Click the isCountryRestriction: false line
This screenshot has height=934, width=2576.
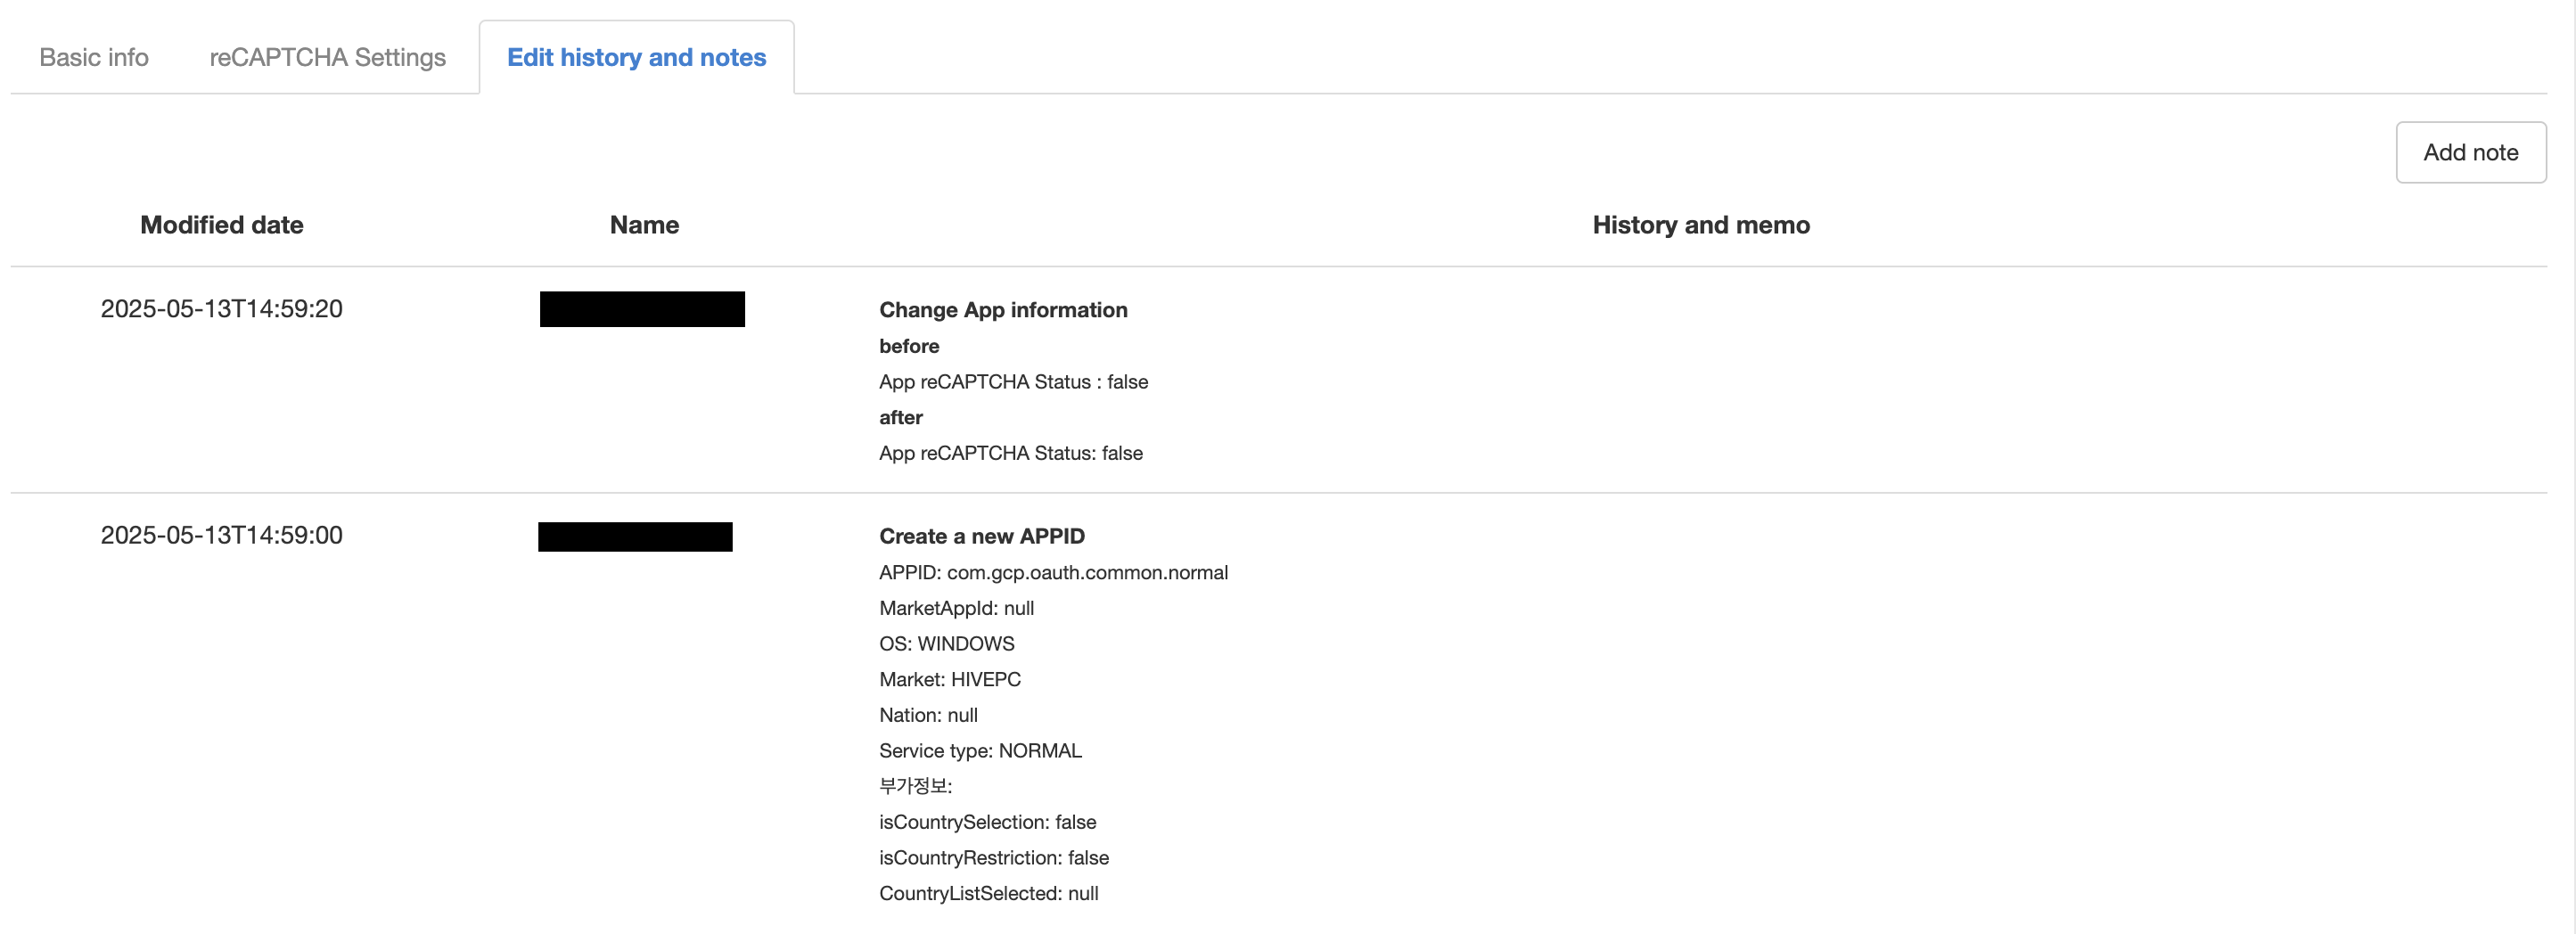click(993, 857)
